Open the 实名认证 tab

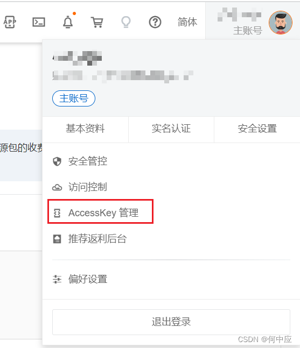click(x=171, y=129)
